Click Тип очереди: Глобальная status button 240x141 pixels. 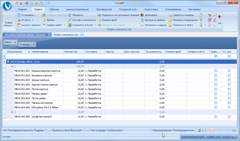[104, 130]
